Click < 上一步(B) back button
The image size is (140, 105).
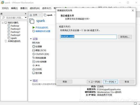coord(94,82)
